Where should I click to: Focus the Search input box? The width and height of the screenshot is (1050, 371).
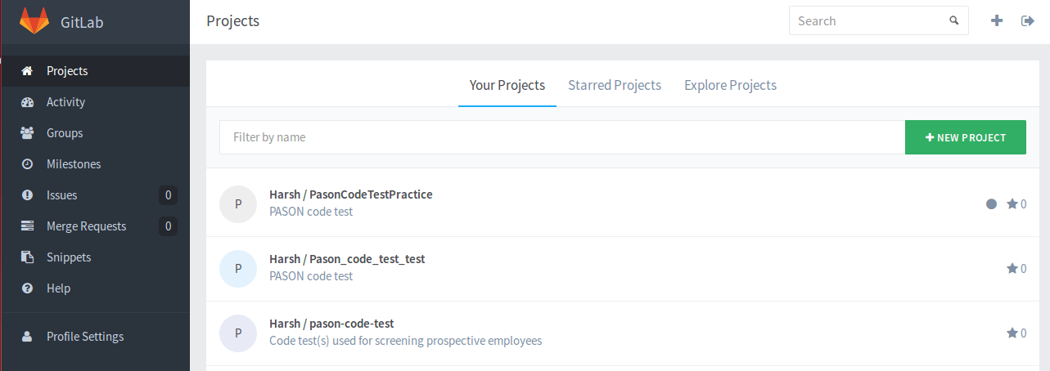(867, 21)
